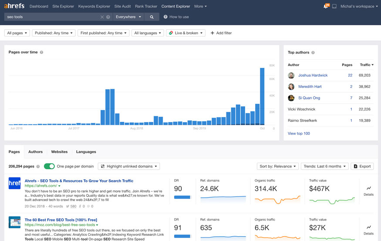Click the help icon next to Top authors
The width and height of the screenshot is (381, 241).
[313, 53]
